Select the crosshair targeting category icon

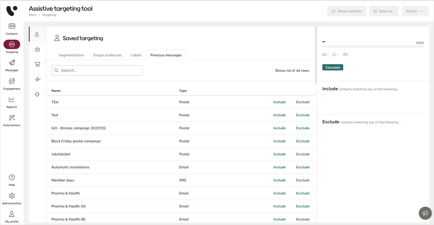click(x=37, y=94)
